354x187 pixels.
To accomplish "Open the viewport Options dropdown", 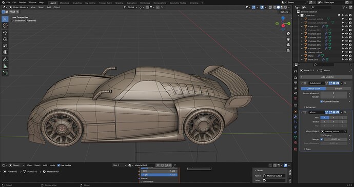I will click(x=285, y=12).
